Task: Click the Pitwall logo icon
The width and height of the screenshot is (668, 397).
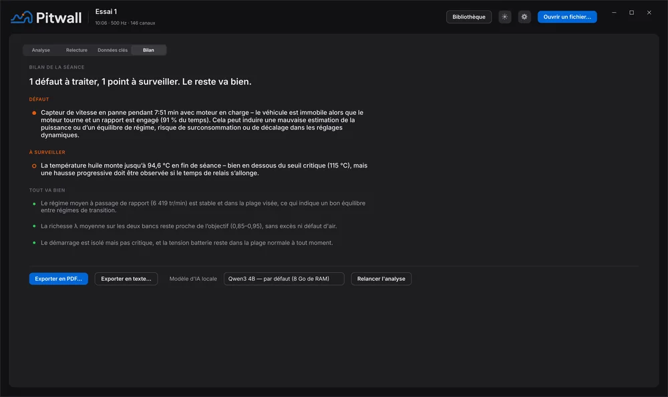Action: click(21, 17)
